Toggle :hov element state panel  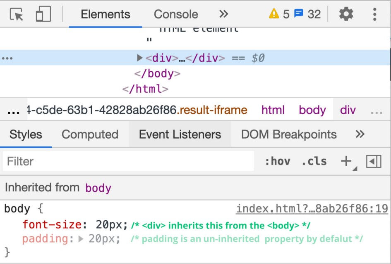[x=278, y=161]
